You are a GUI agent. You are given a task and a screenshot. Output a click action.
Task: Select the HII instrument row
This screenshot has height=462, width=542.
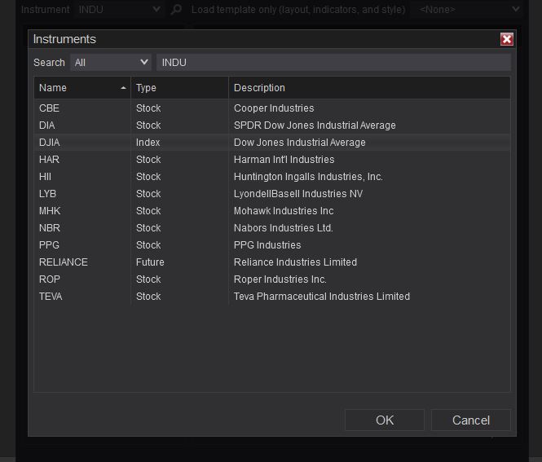(x=272, y=177)
